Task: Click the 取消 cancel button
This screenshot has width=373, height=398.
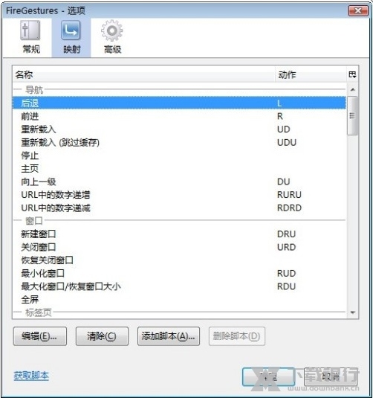Action: pos(331,377)
